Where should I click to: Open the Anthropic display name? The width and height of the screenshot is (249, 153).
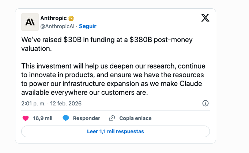[54, 18]
